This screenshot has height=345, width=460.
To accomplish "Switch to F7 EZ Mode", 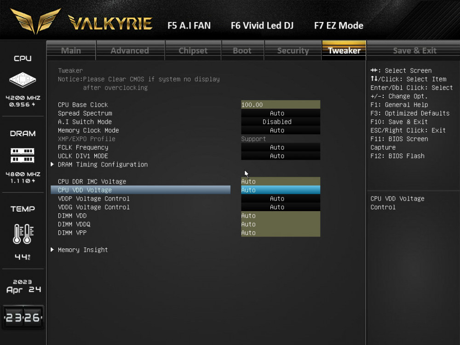I will 339,26.
